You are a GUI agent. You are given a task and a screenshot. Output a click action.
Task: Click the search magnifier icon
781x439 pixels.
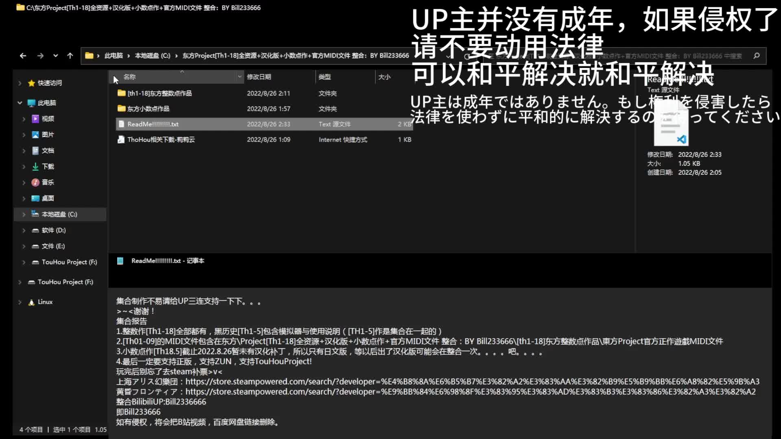coord(757,56)
